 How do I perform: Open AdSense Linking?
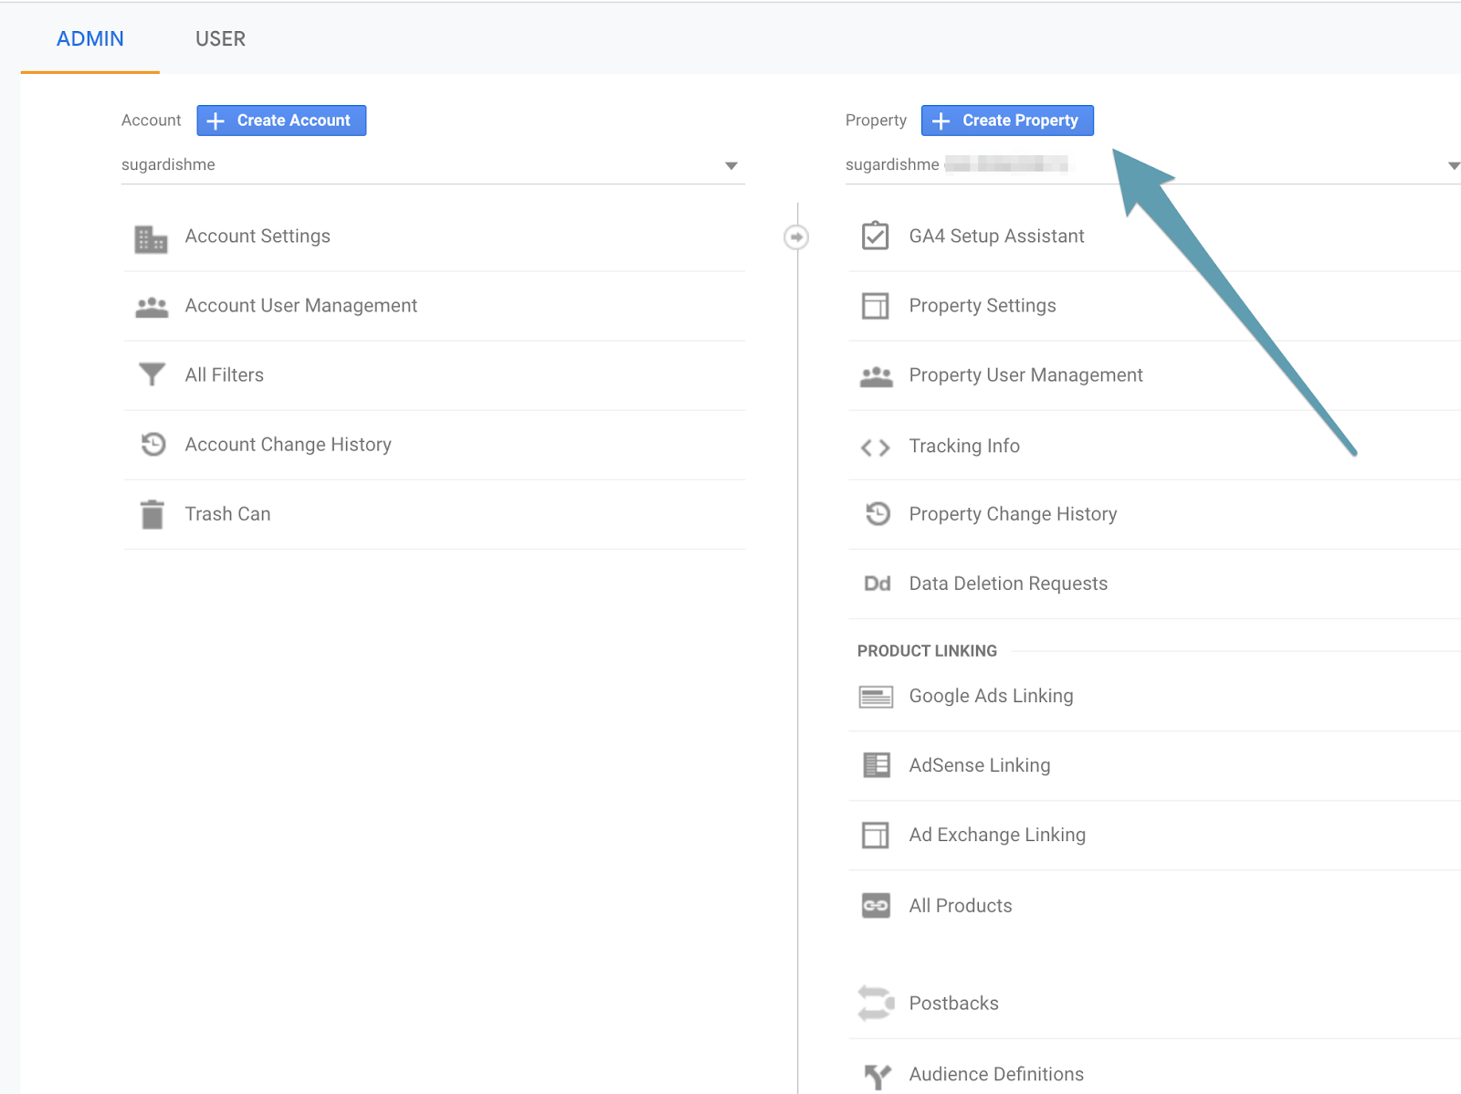pos(980,765)
